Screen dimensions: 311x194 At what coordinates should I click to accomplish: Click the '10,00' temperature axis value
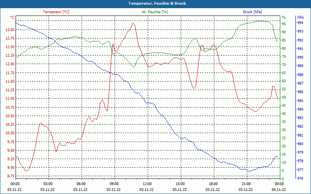tap(10, 133)
